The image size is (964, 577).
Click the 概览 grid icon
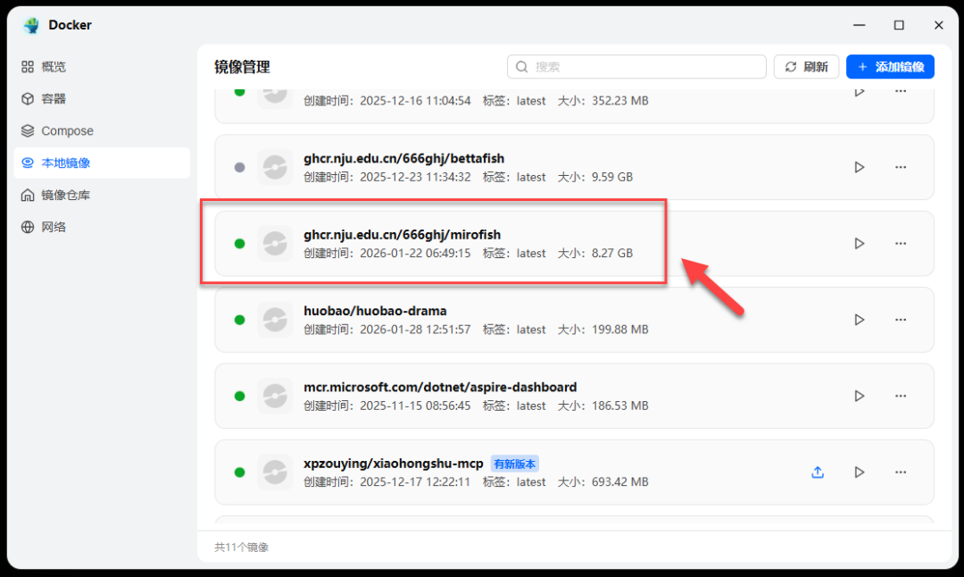[x=28, y=66]
